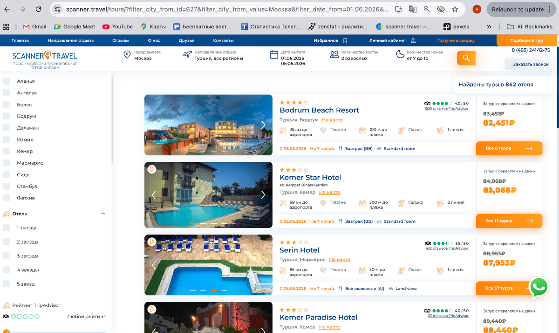Screen dimensions: 559x333
Task: Enable the 1 звезда hotel filter
Action: 7,228
